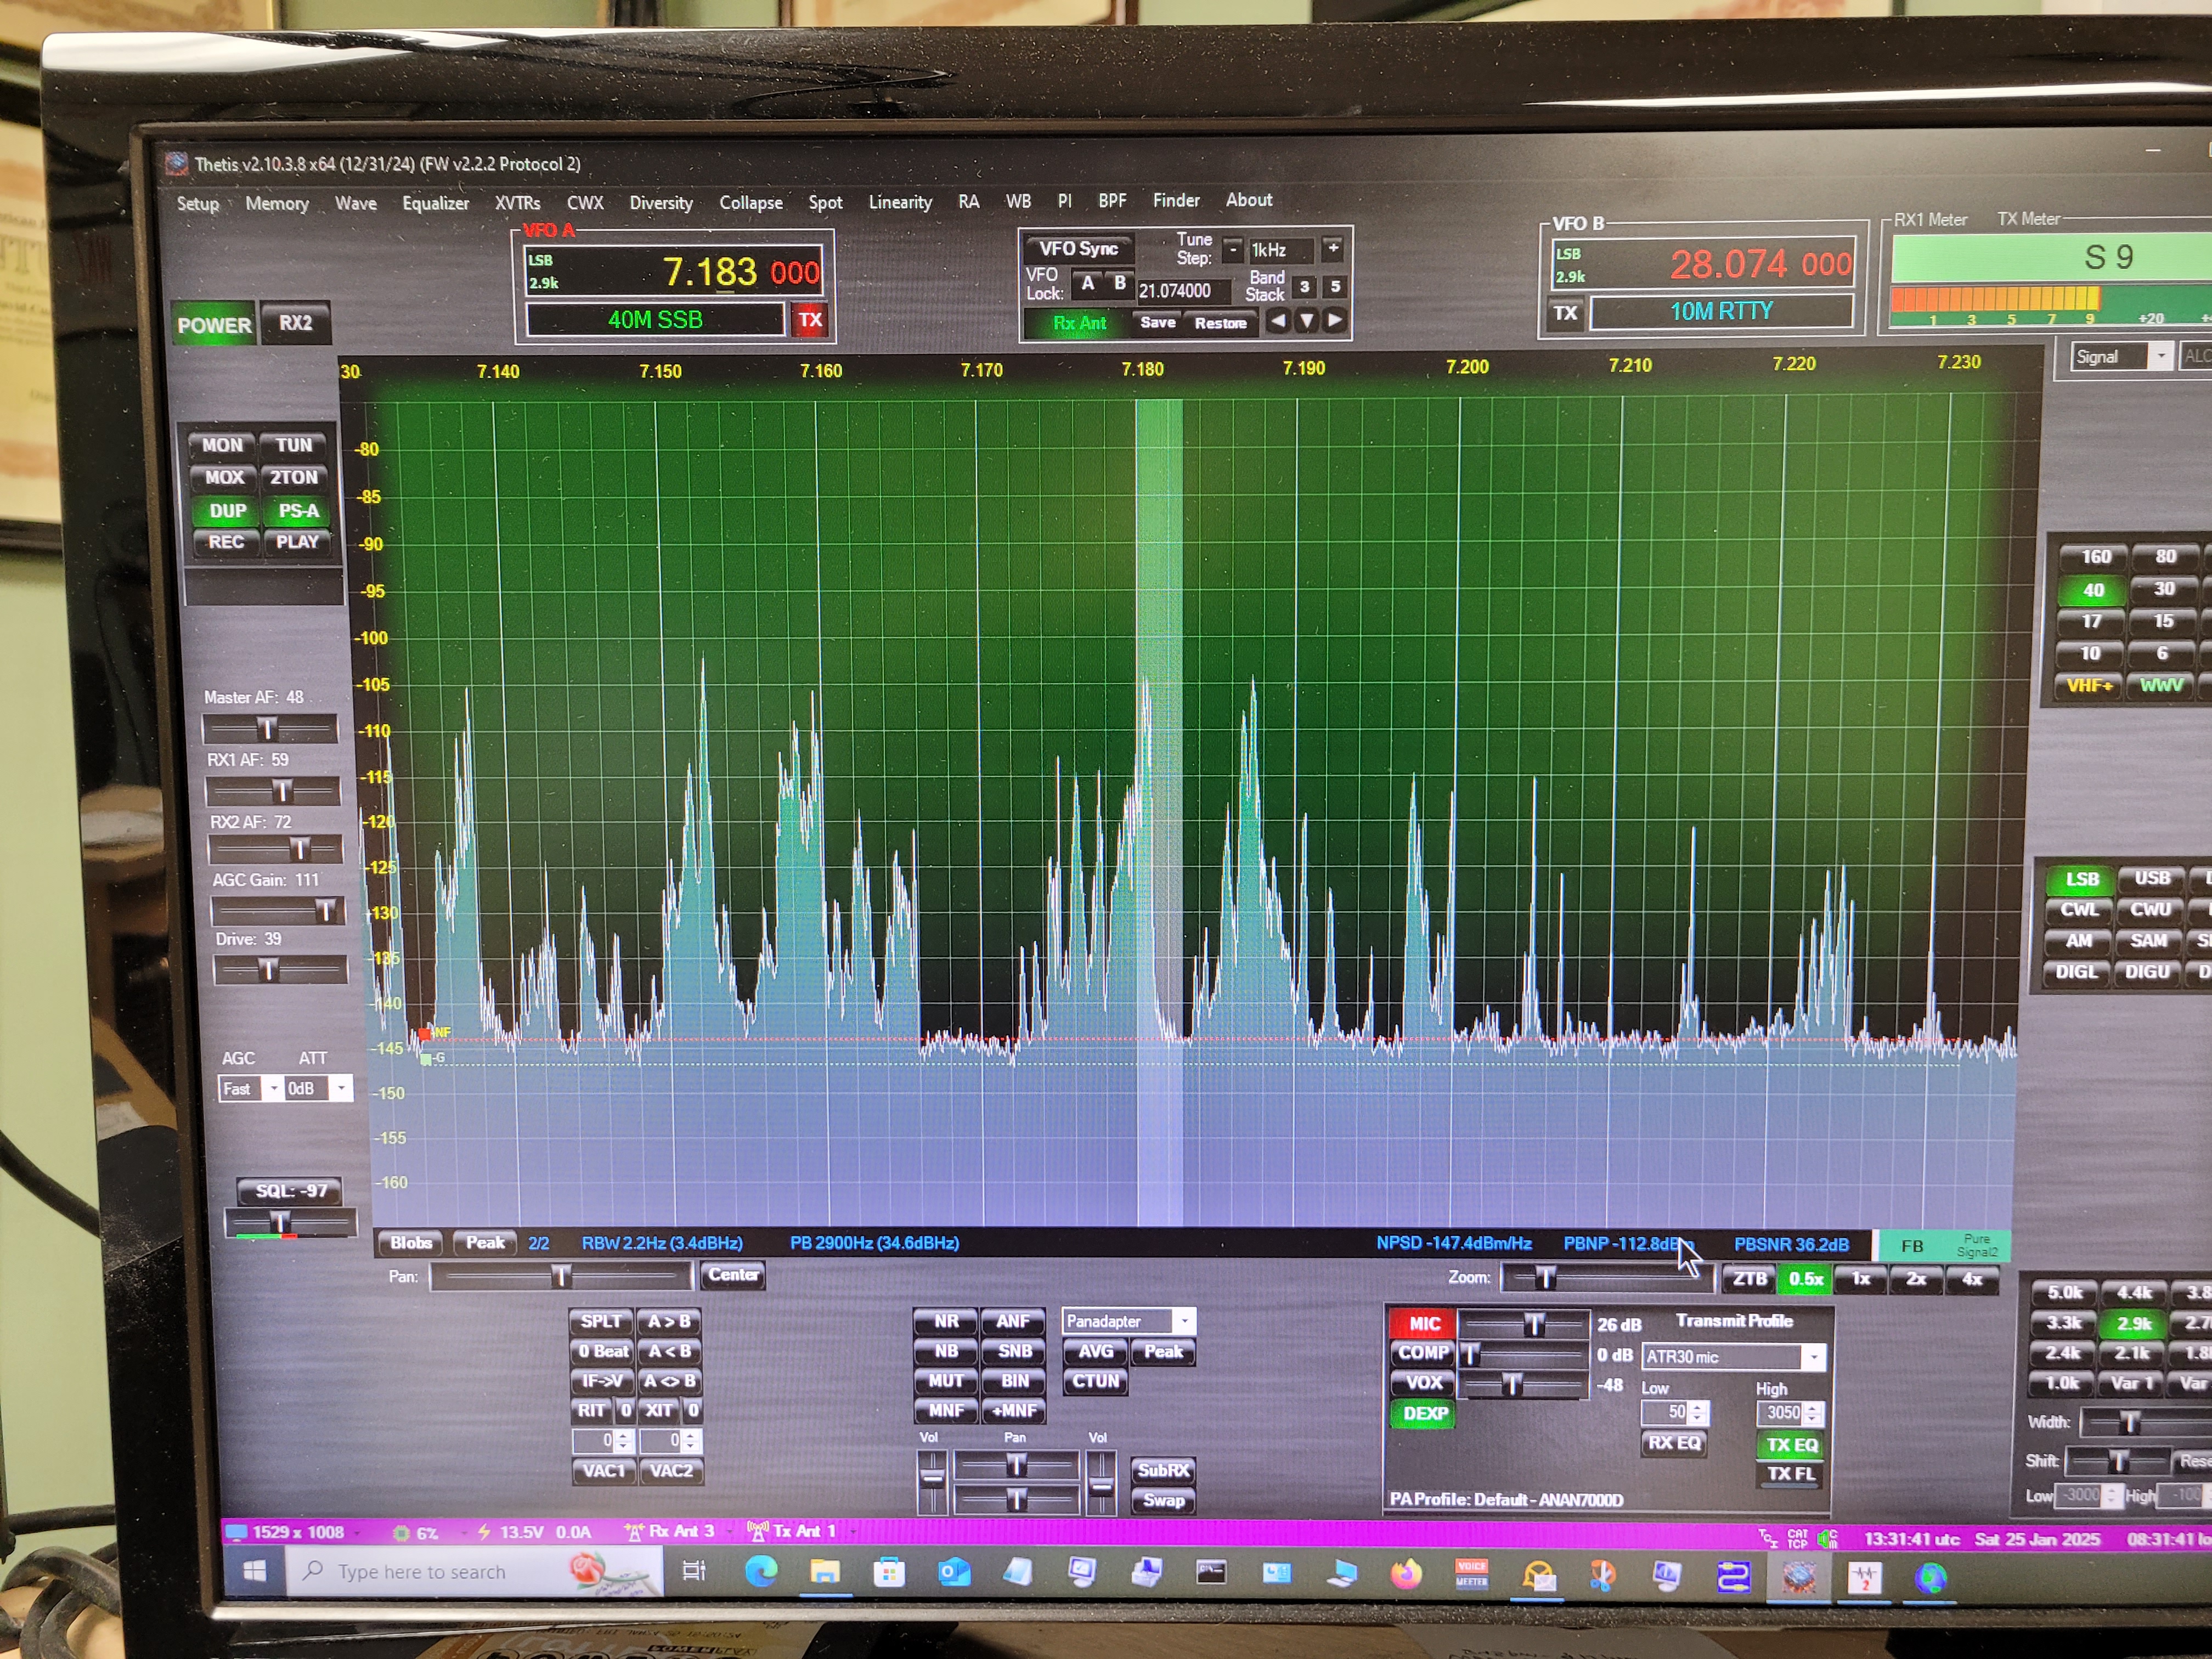Adjust the Master AF slider
Screen dimensions: 2212x1659
coord(270,729)
